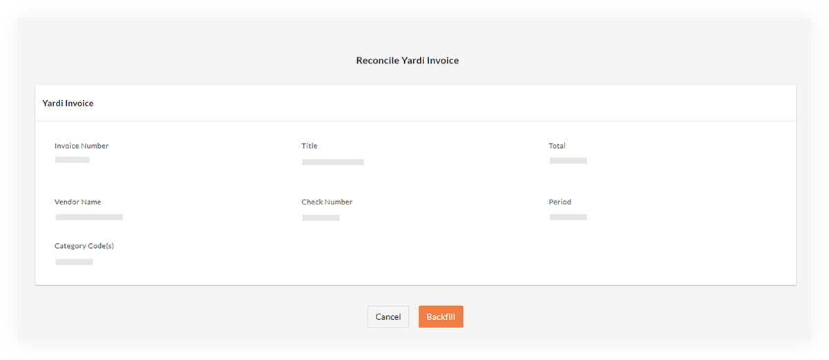
Task: Click the placeholder value under Check Number
Action: coord(321,218)
